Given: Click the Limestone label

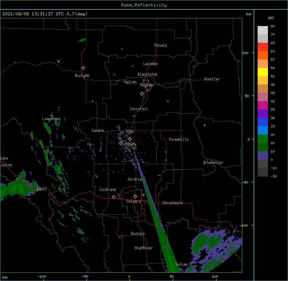Looking at the screenshot, I should point(51,119).
